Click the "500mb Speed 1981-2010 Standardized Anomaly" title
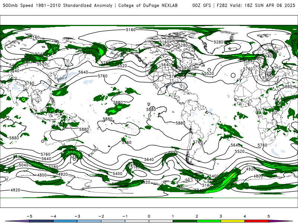 pyautogui.click(x=58, y=6)
